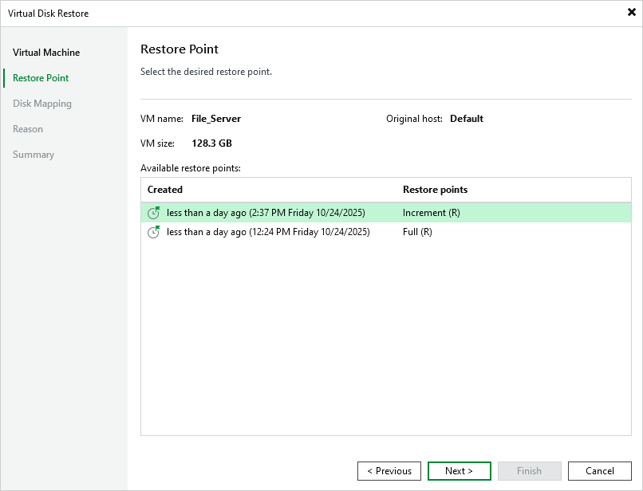Click Previous to go back a step
The width and height of the screenshot is (643, 491).
389,471
